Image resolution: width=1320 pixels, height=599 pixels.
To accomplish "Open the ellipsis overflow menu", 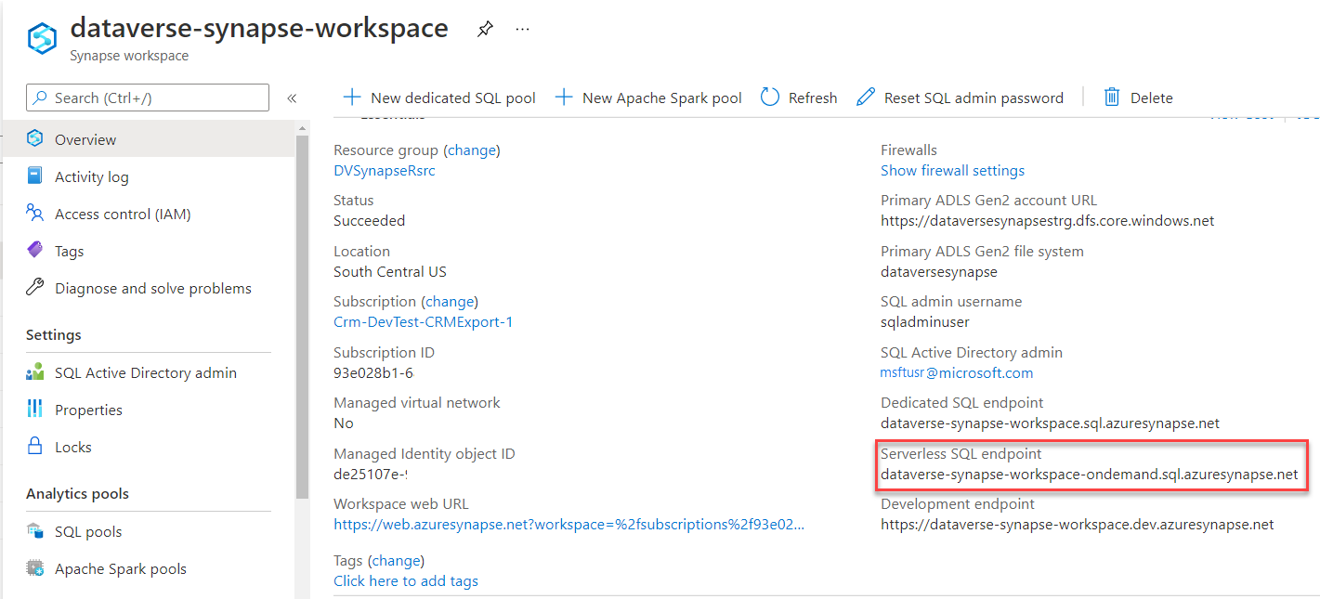I will pos(522,29).
